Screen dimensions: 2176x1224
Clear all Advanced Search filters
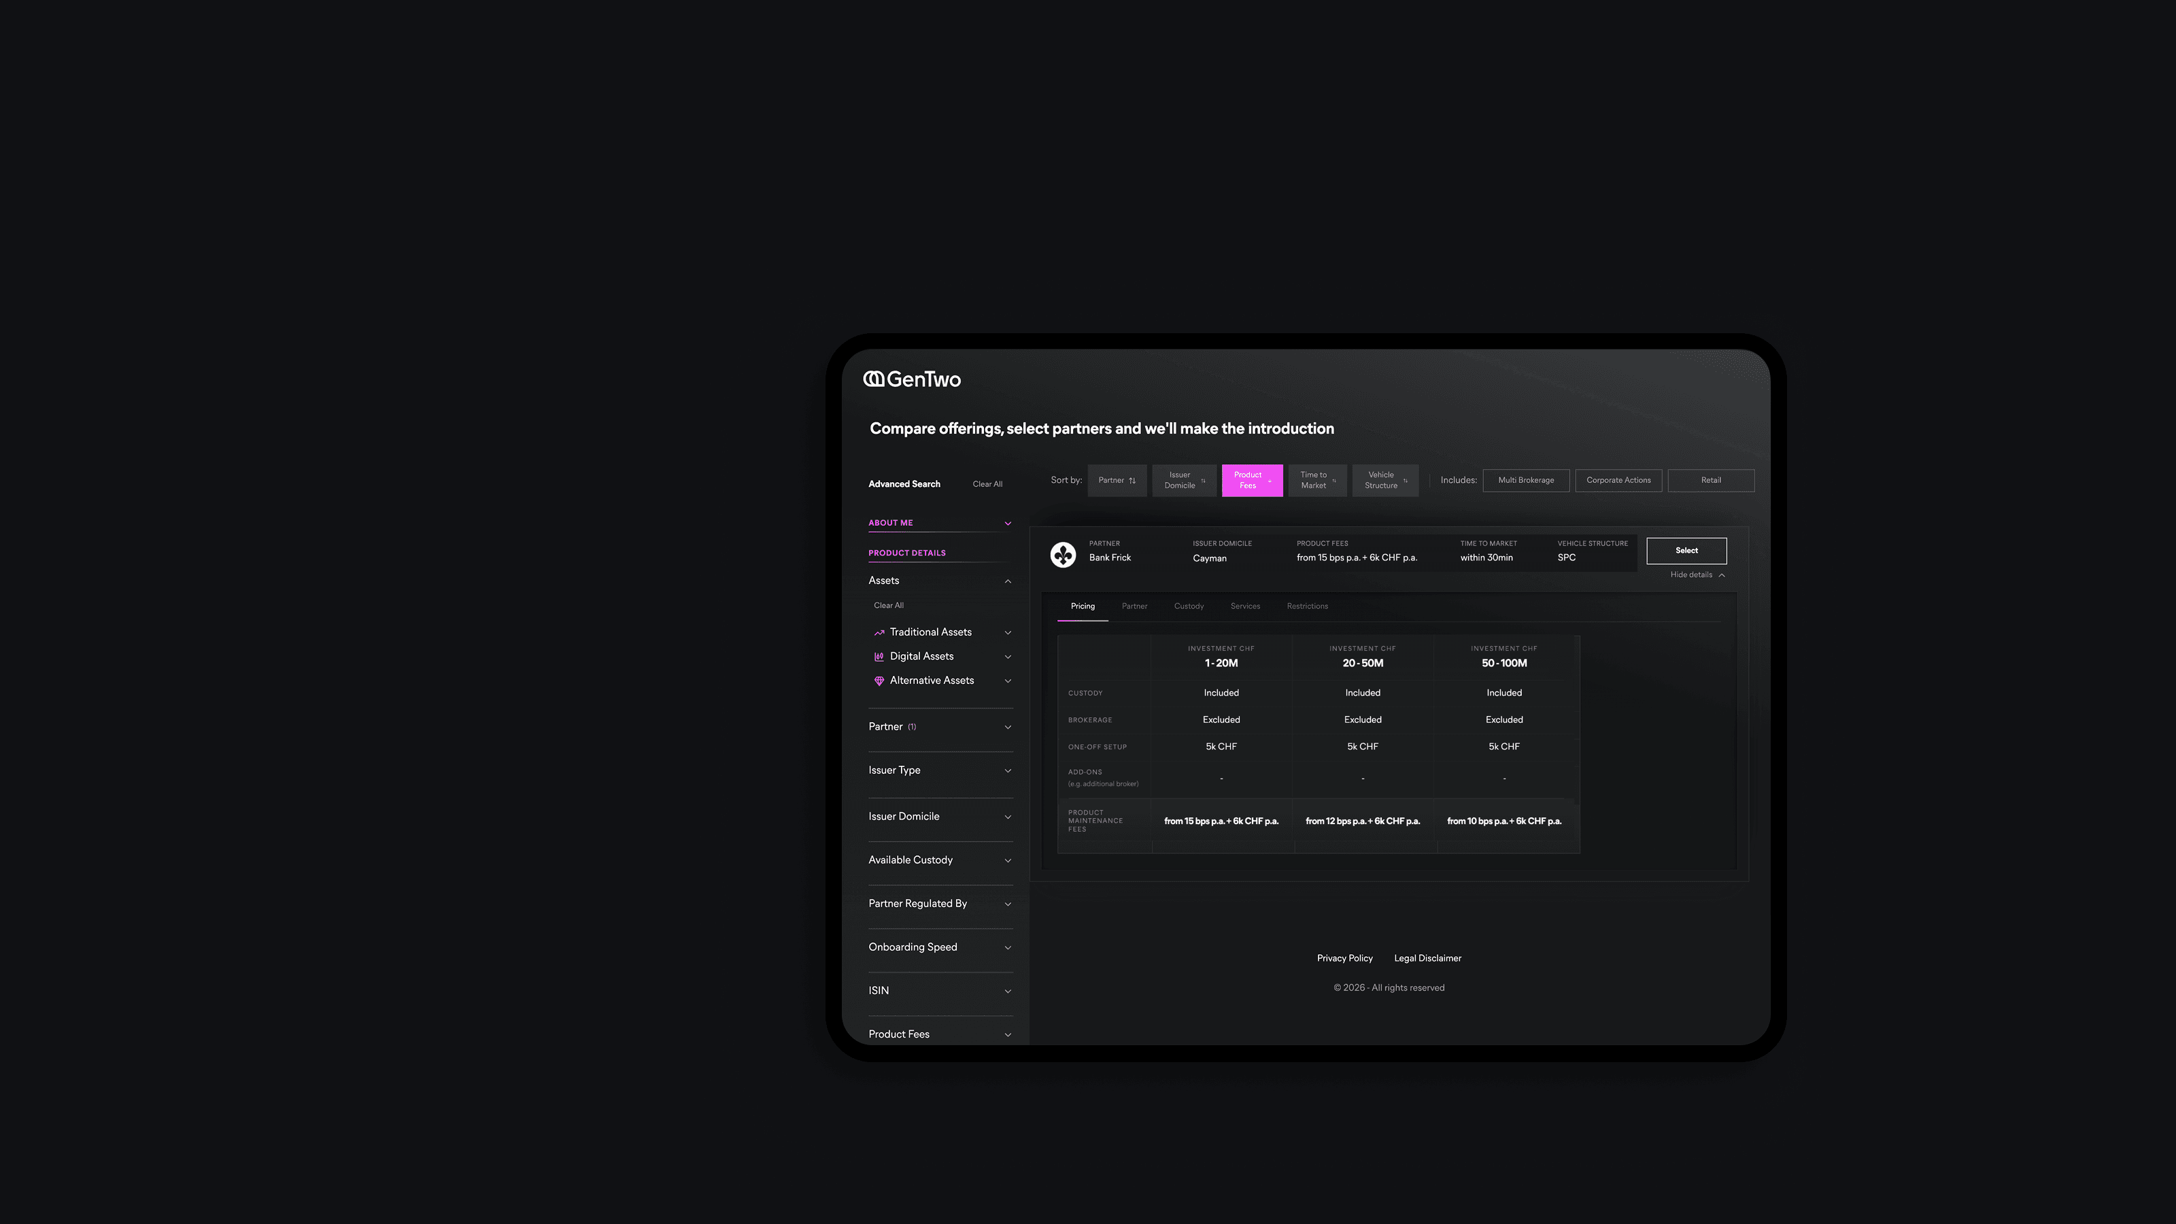pyautogui.click(x=987, y=485)
